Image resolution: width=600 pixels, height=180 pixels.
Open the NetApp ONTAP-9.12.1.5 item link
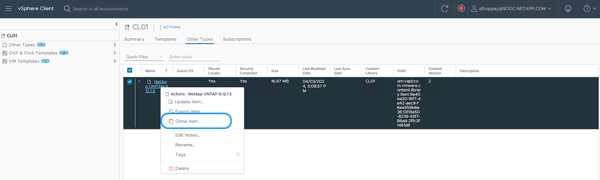point(156,86)
